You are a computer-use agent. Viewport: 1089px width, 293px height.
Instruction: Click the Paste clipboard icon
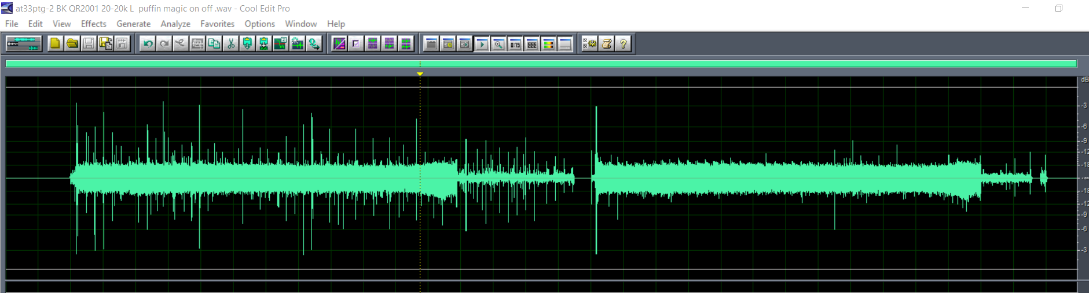coord(247,44)
